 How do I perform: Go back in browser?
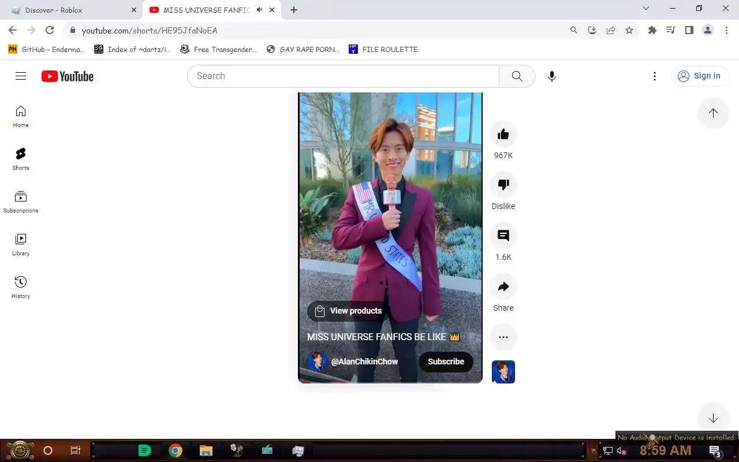click(13, 30)
